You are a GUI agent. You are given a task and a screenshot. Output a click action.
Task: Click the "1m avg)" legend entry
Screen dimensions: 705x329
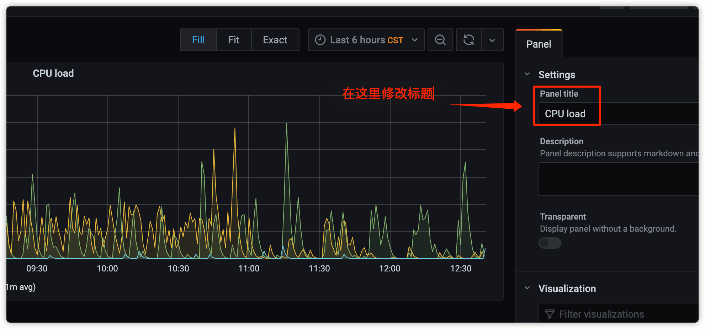(x=21, y=287)
